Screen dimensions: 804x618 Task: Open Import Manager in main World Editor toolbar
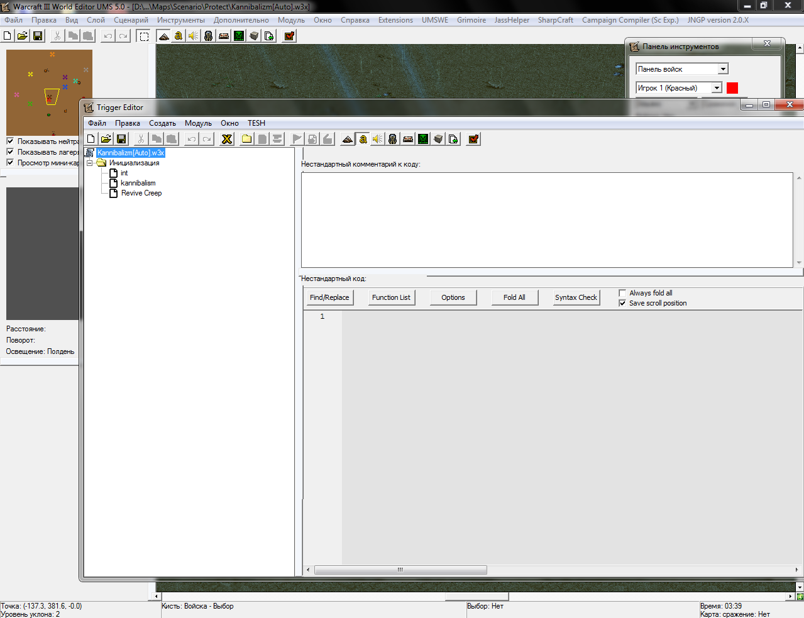coord(269,36)
